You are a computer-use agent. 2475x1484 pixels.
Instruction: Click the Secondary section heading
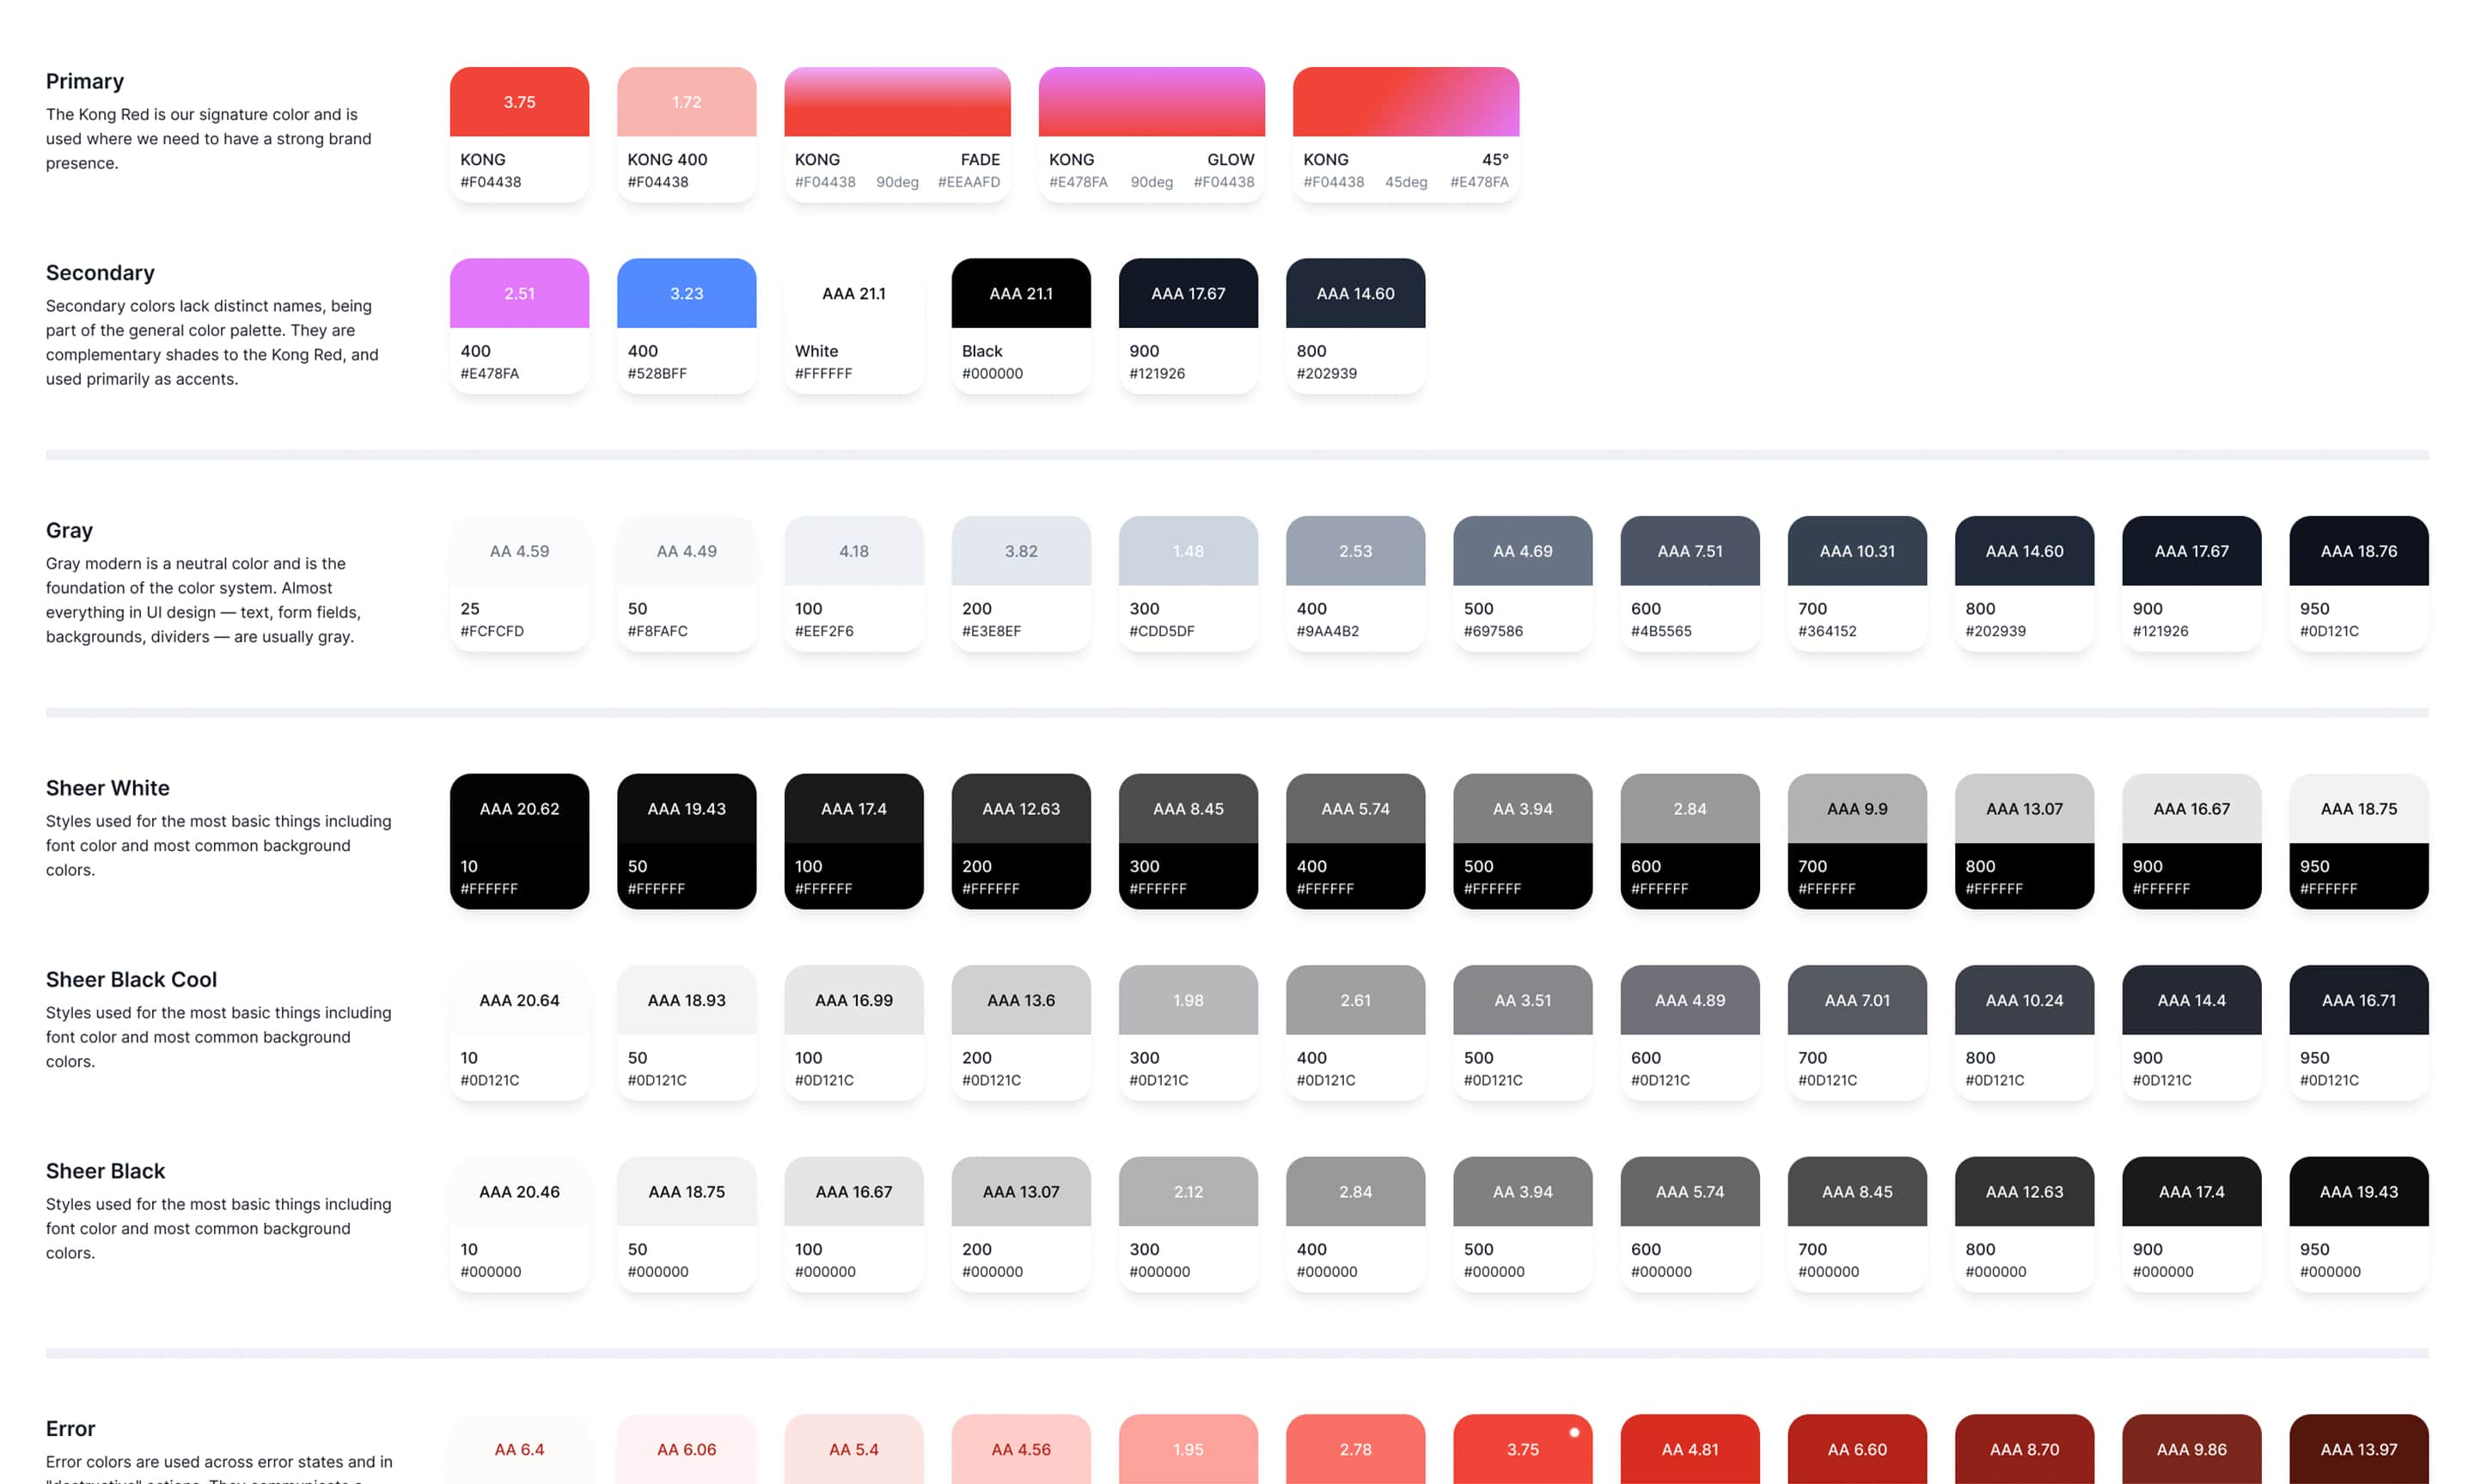[x=100, y=273]
